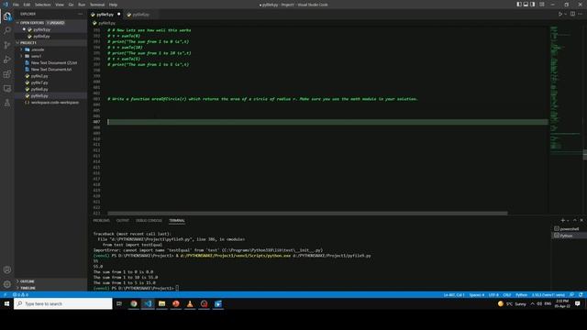Open the new terminal launch profile dropdown

click(568, 220)
